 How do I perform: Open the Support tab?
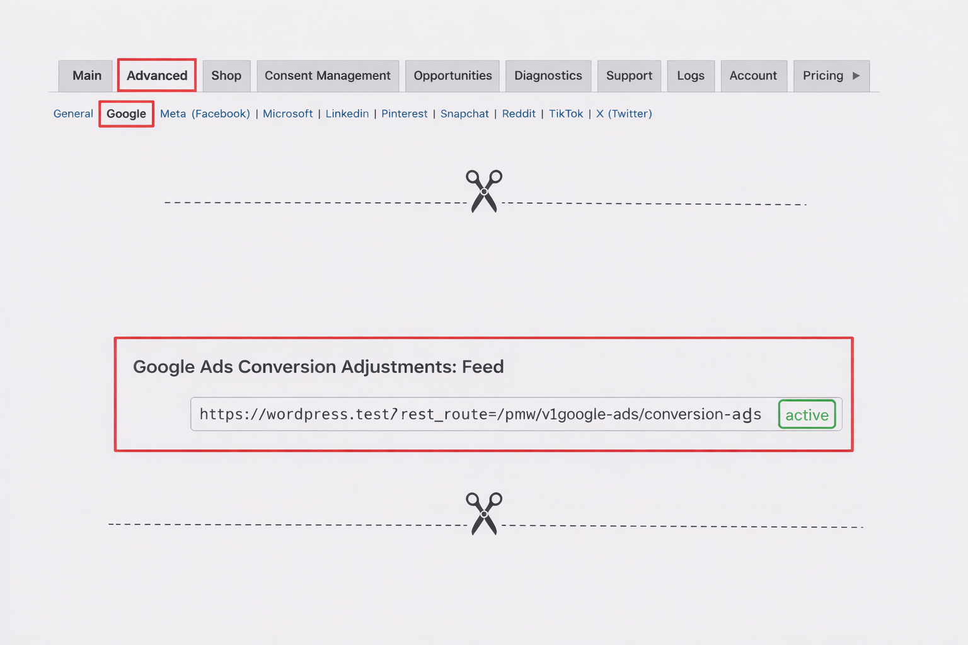tap(629, 76)
